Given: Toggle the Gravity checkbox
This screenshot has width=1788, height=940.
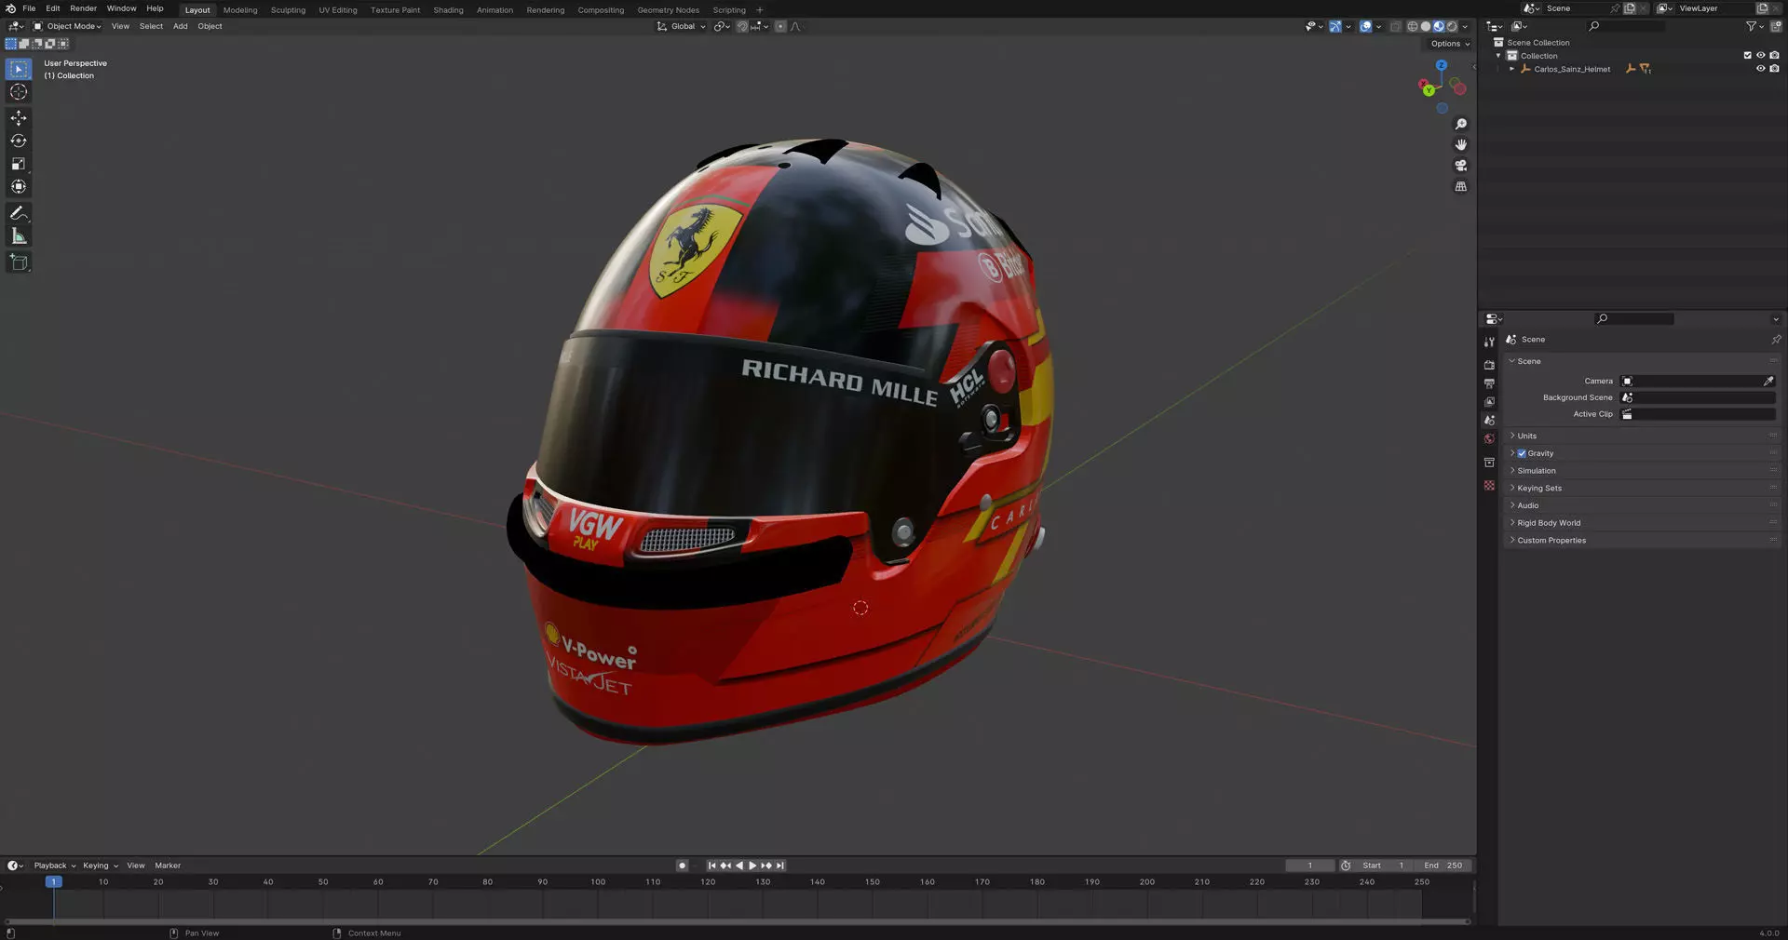Looking at the screenshot, I should (1522, 454).
